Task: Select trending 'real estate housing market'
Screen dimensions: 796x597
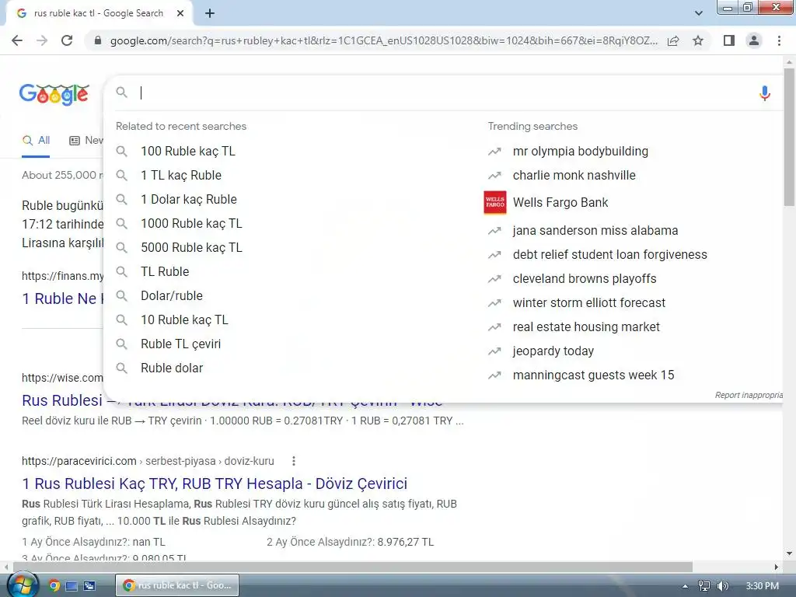Action: (586, 327)
